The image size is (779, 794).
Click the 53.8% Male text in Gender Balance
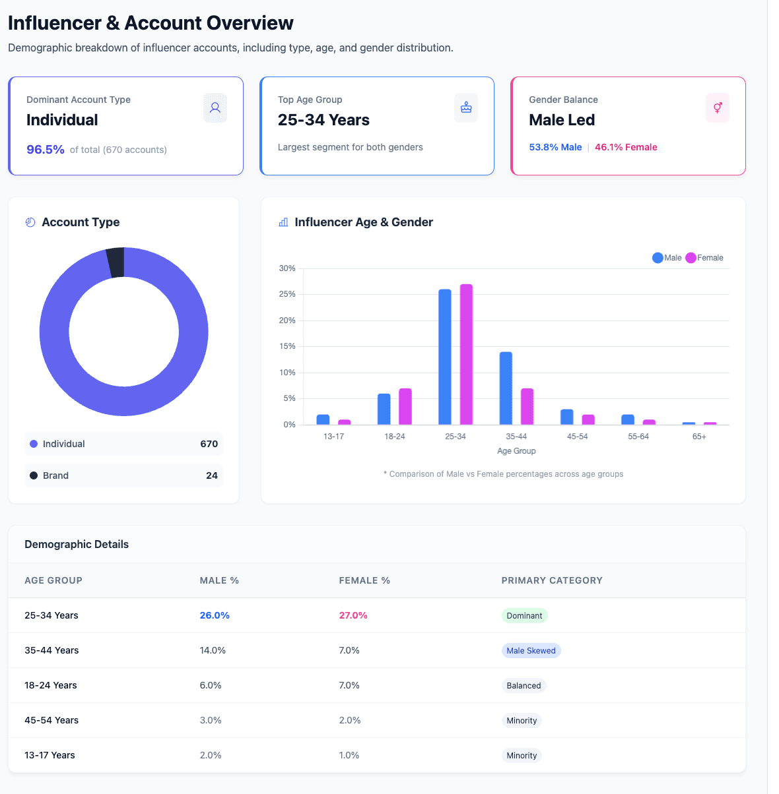coord(555,147)
